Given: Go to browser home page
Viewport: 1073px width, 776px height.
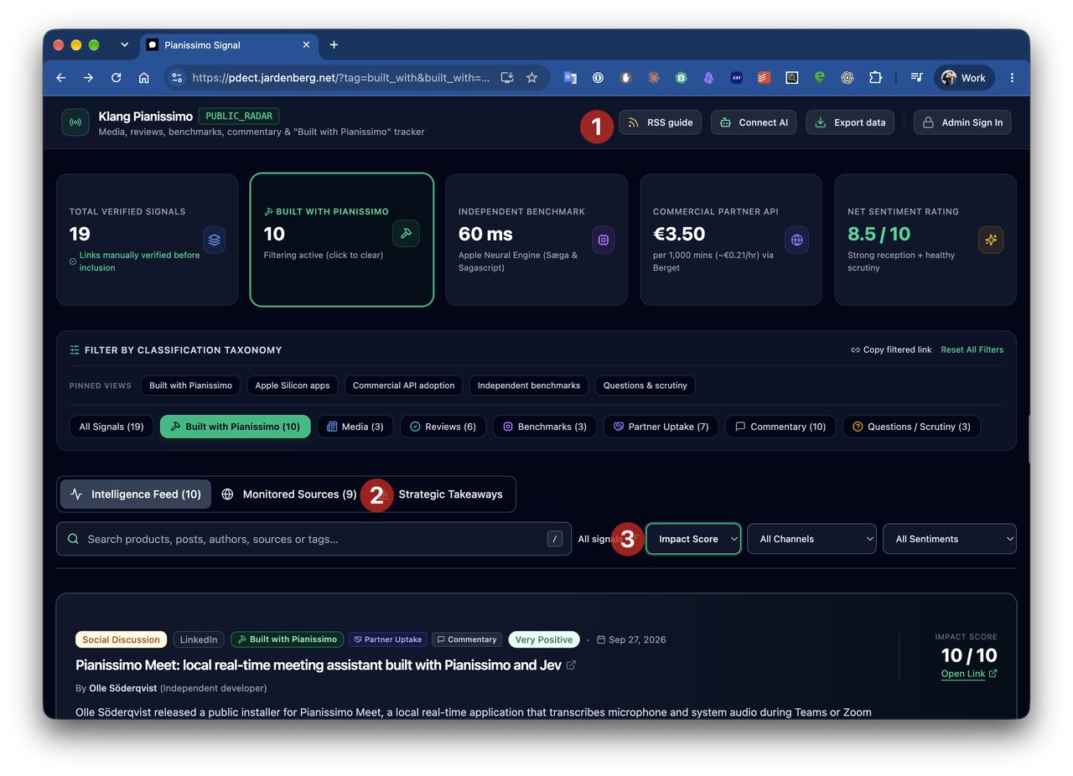Looking at the screenshot, I should point(144,78).
